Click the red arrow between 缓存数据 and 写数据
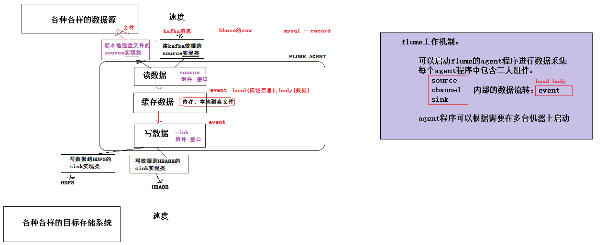This screenshot has width=606, height=245. click(157, 118)
